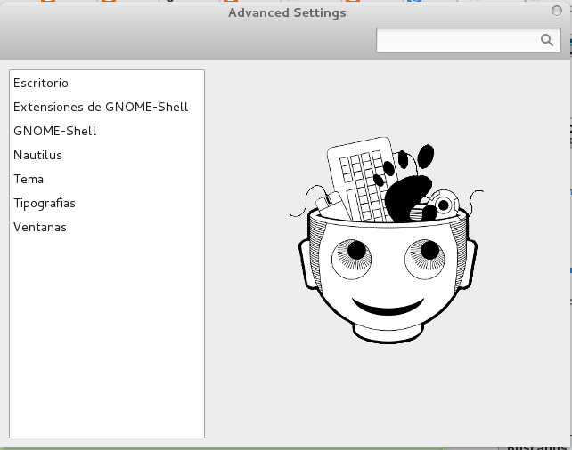Click the magnifier icon in search box
The height and width of the screenshot is (450, 572).
[547, 40]
